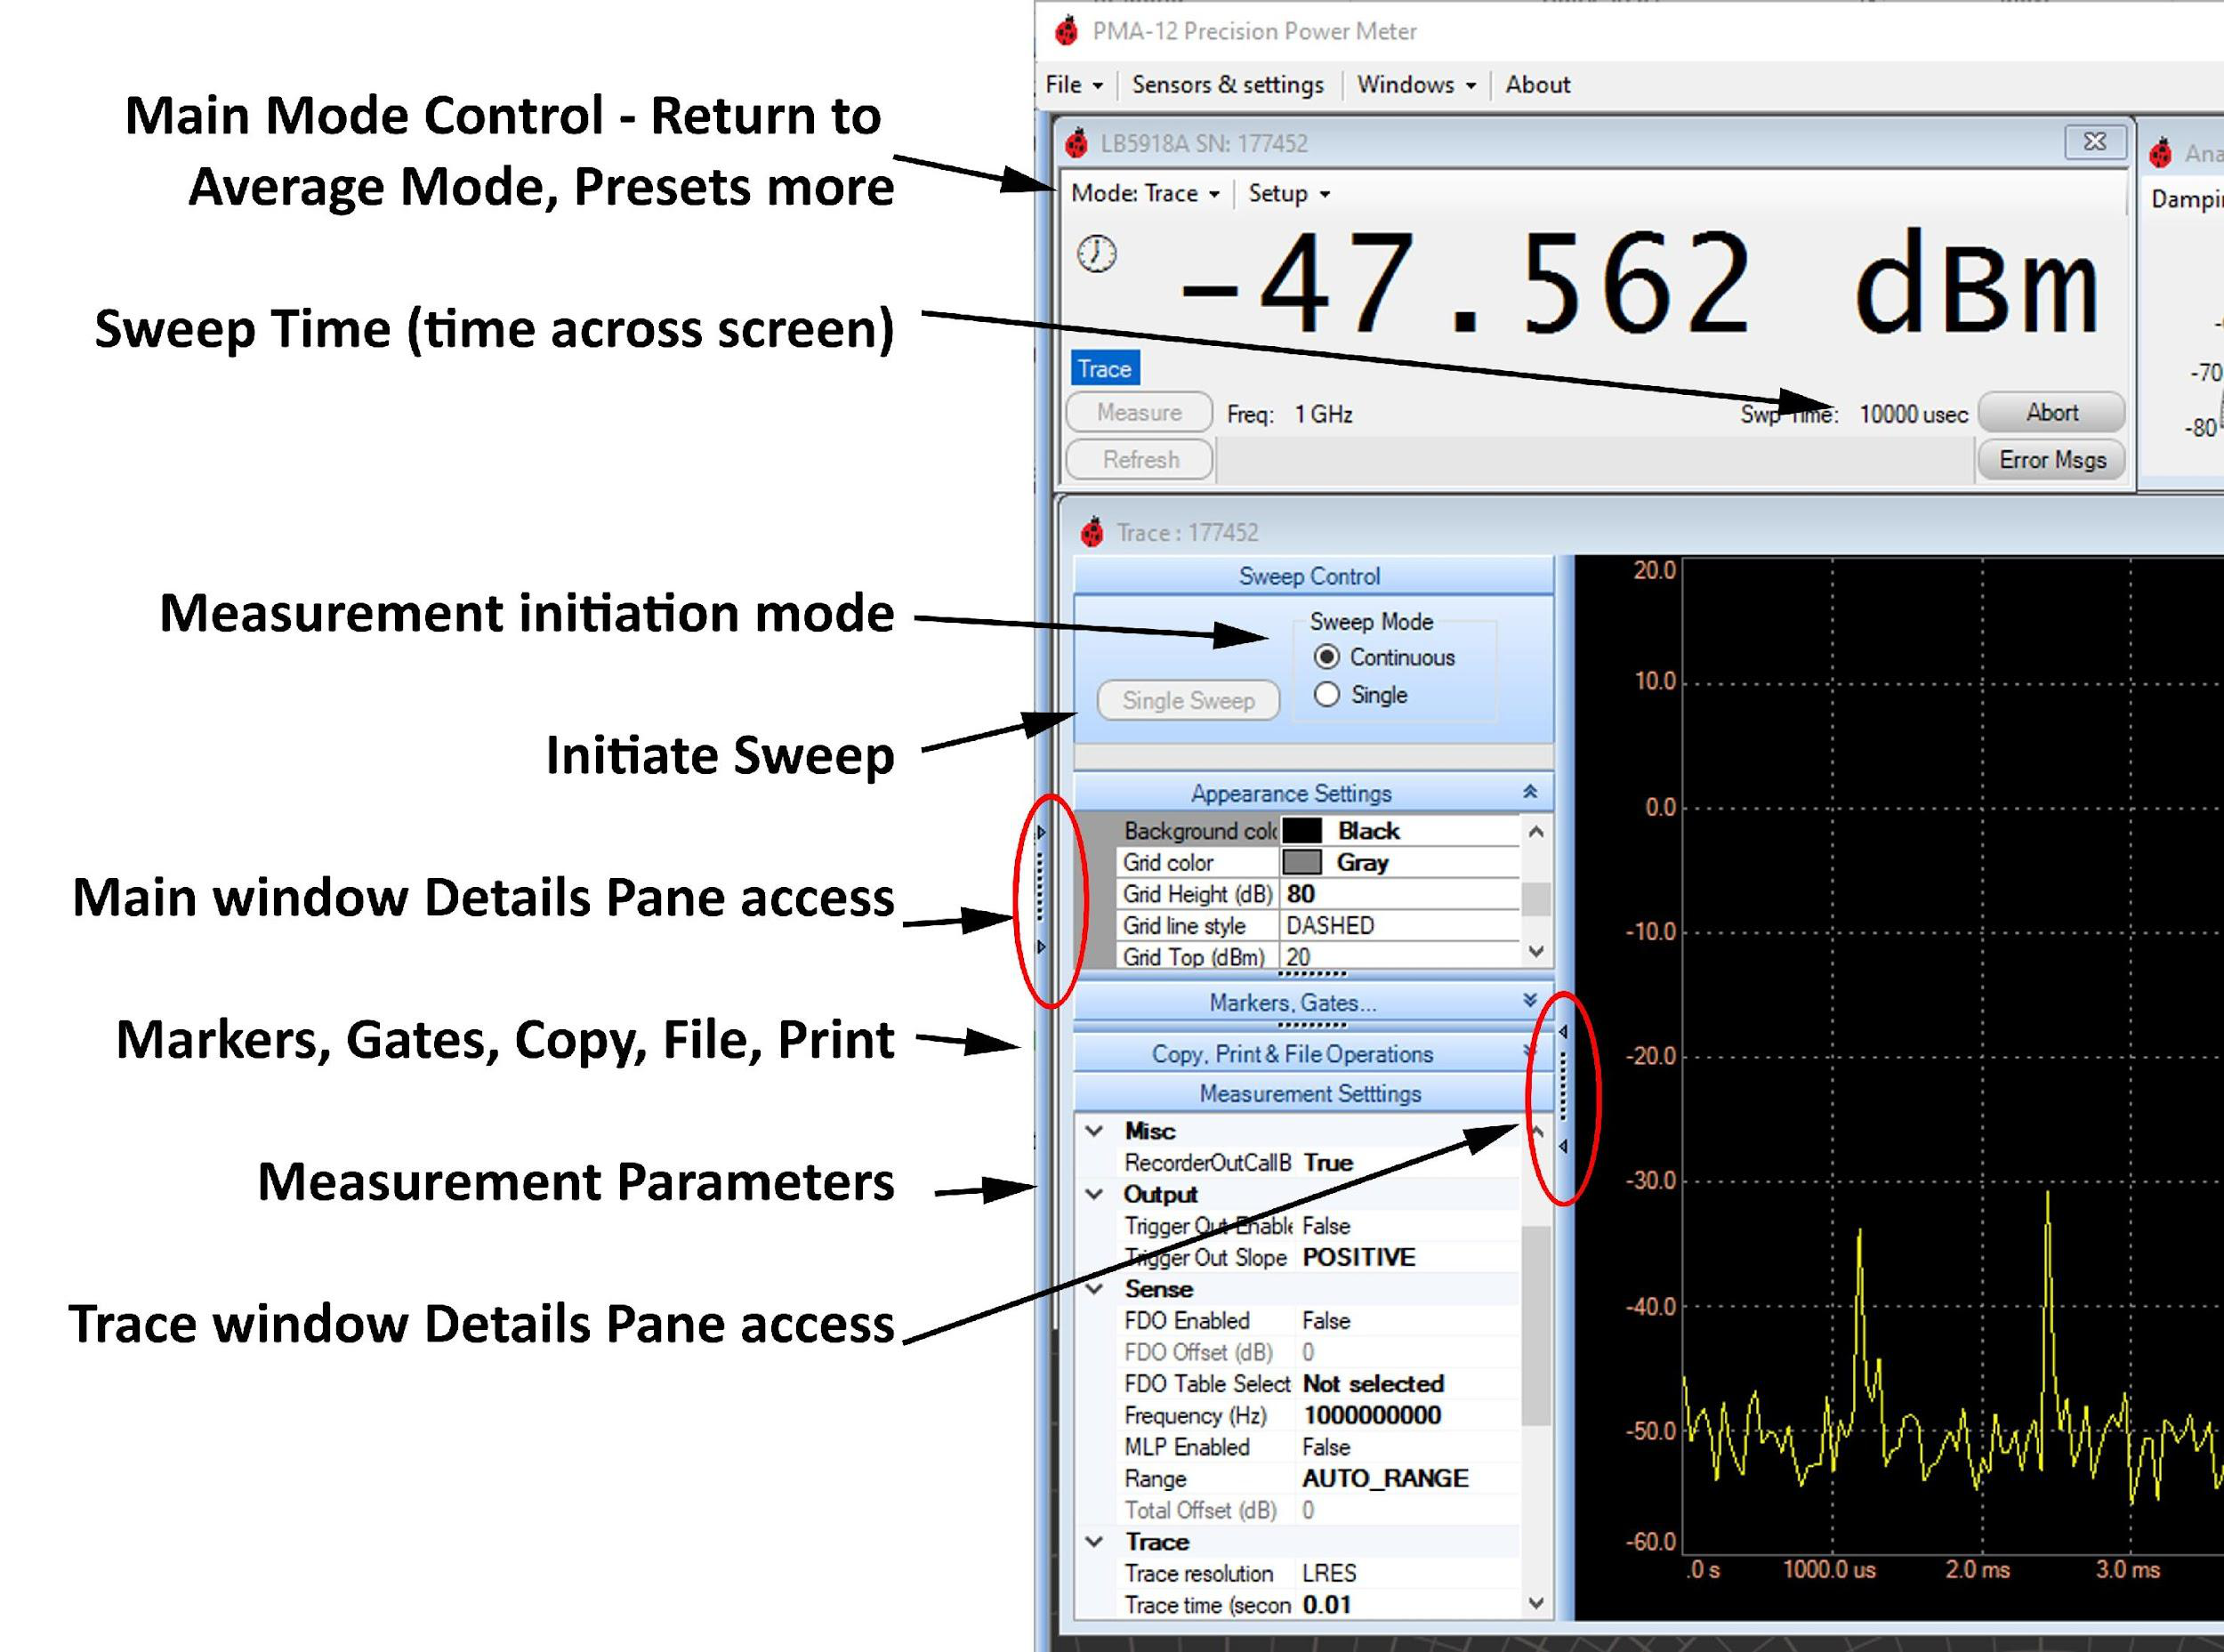
Task: Select Single sweep mode
Action: [x=1326, y=695]
